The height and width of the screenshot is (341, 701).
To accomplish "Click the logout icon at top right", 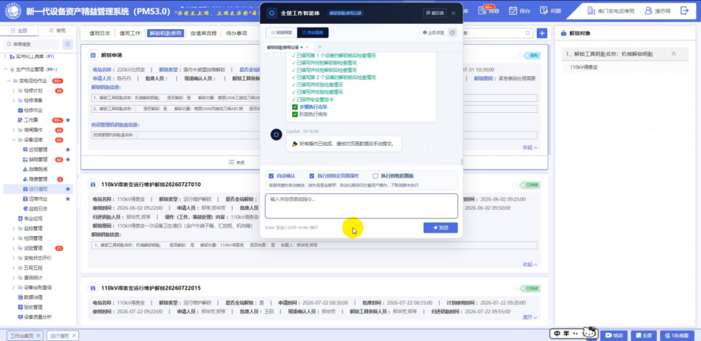I will [x=685, y=11].
